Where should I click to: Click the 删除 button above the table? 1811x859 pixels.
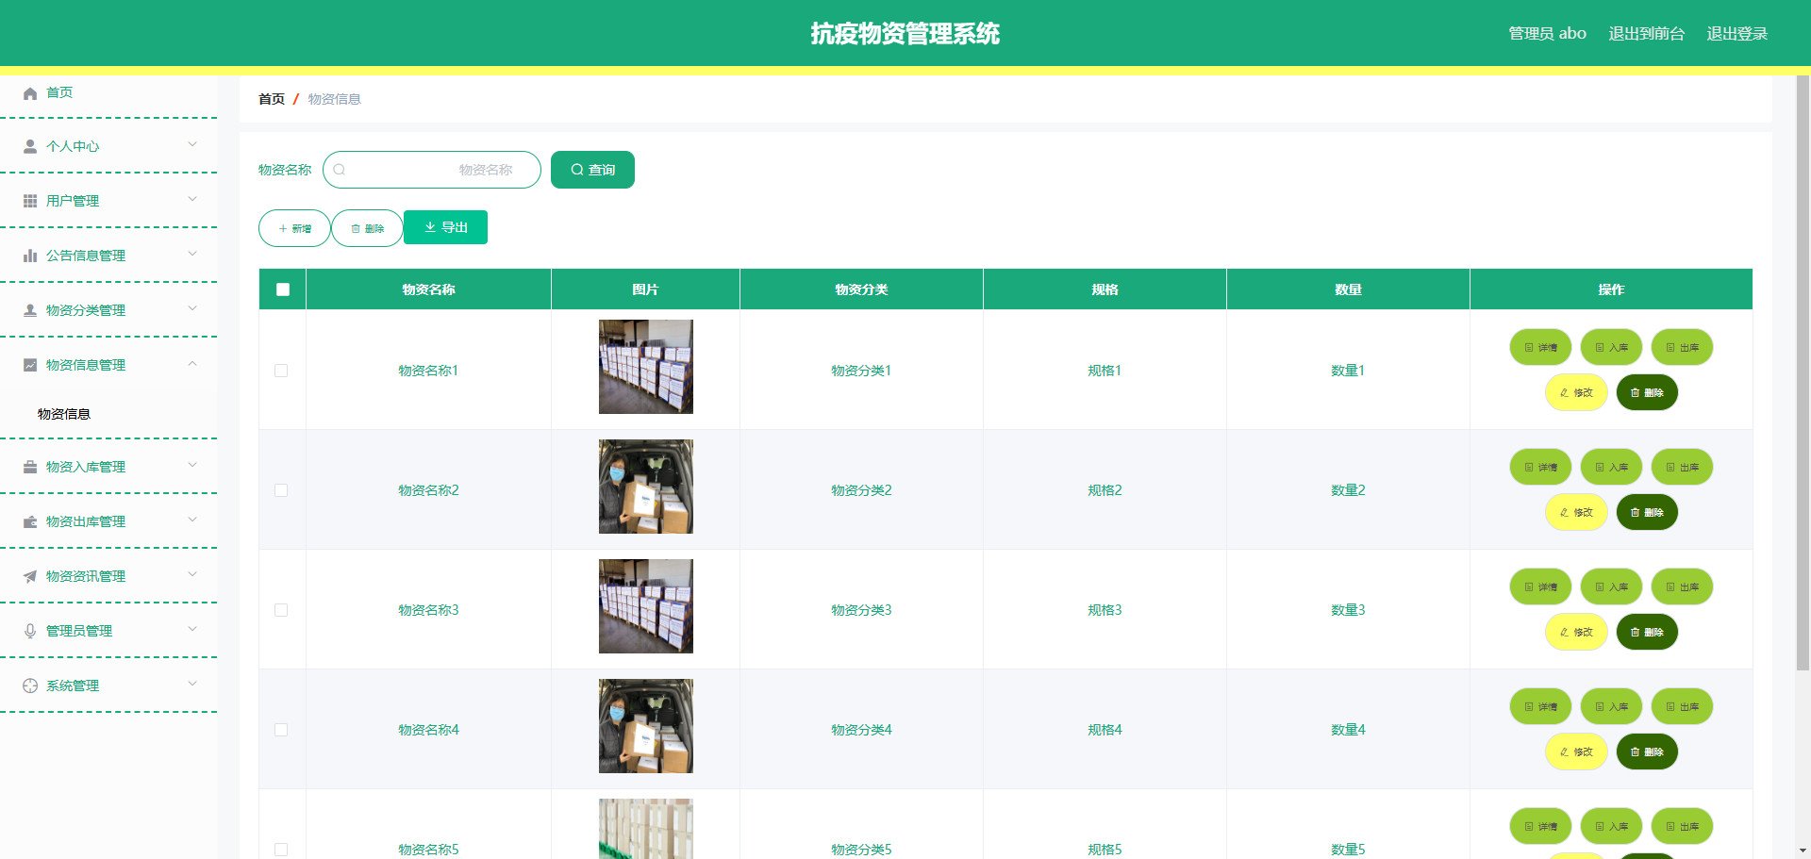pos(367,228)
